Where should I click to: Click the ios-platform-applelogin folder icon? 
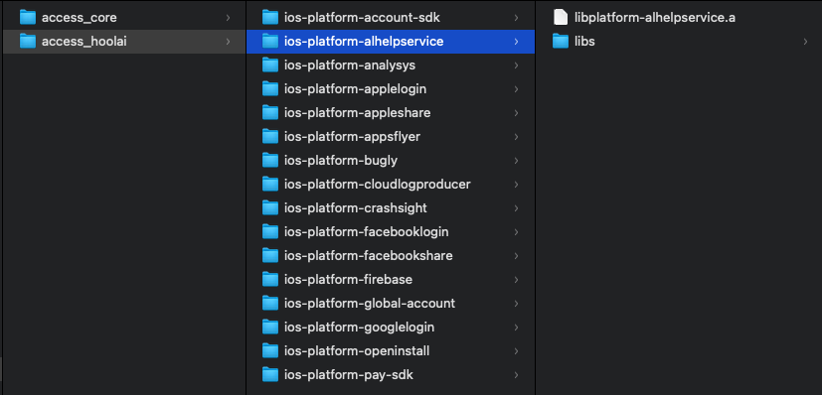(x=270, y=89)
